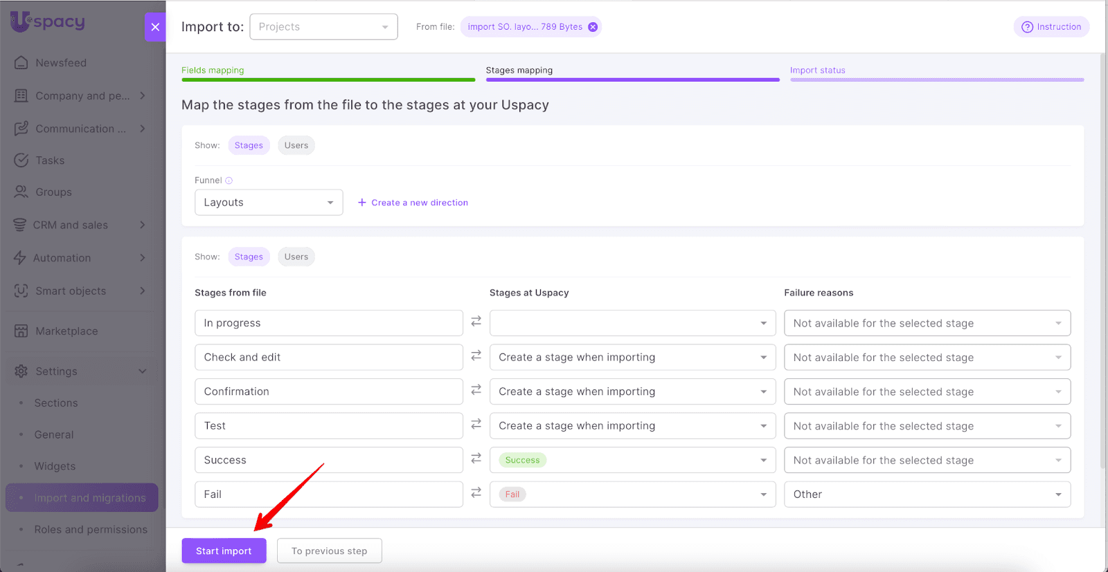Go to the Fields mapping step tab

(x=213, y=71)
